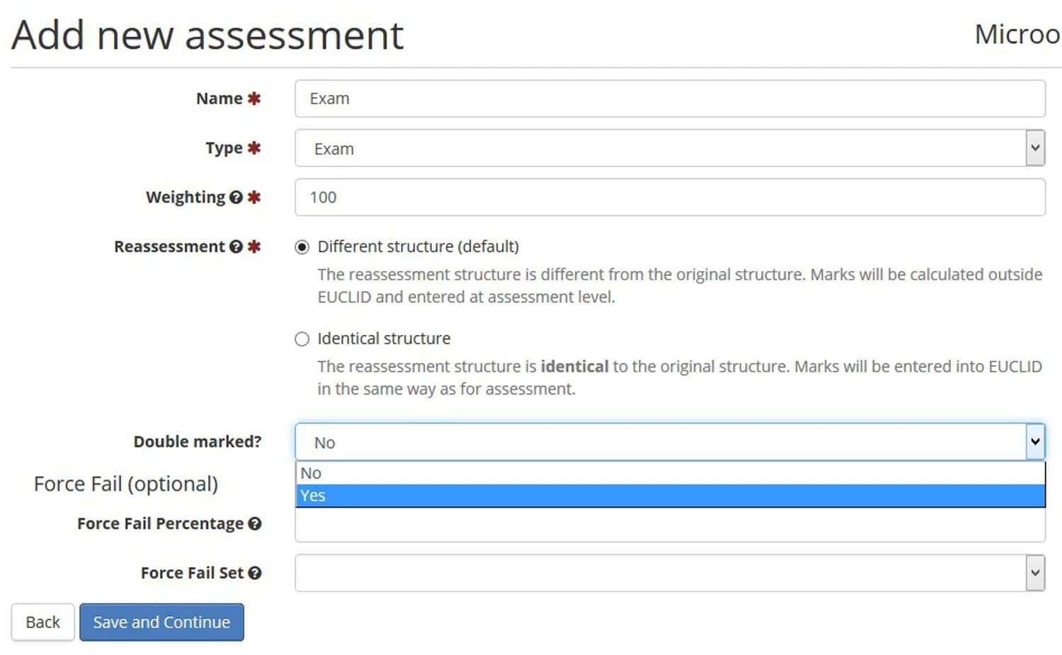The image size is (1062, 655).
Task: Click the Save and Continue button
Action: pos(161,622)
